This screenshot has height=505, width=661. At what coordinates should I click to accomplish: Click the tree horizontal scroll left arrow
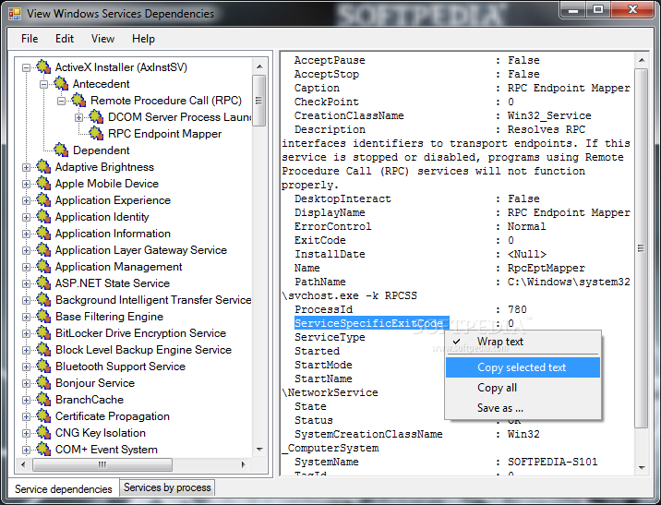pos(24,464)
